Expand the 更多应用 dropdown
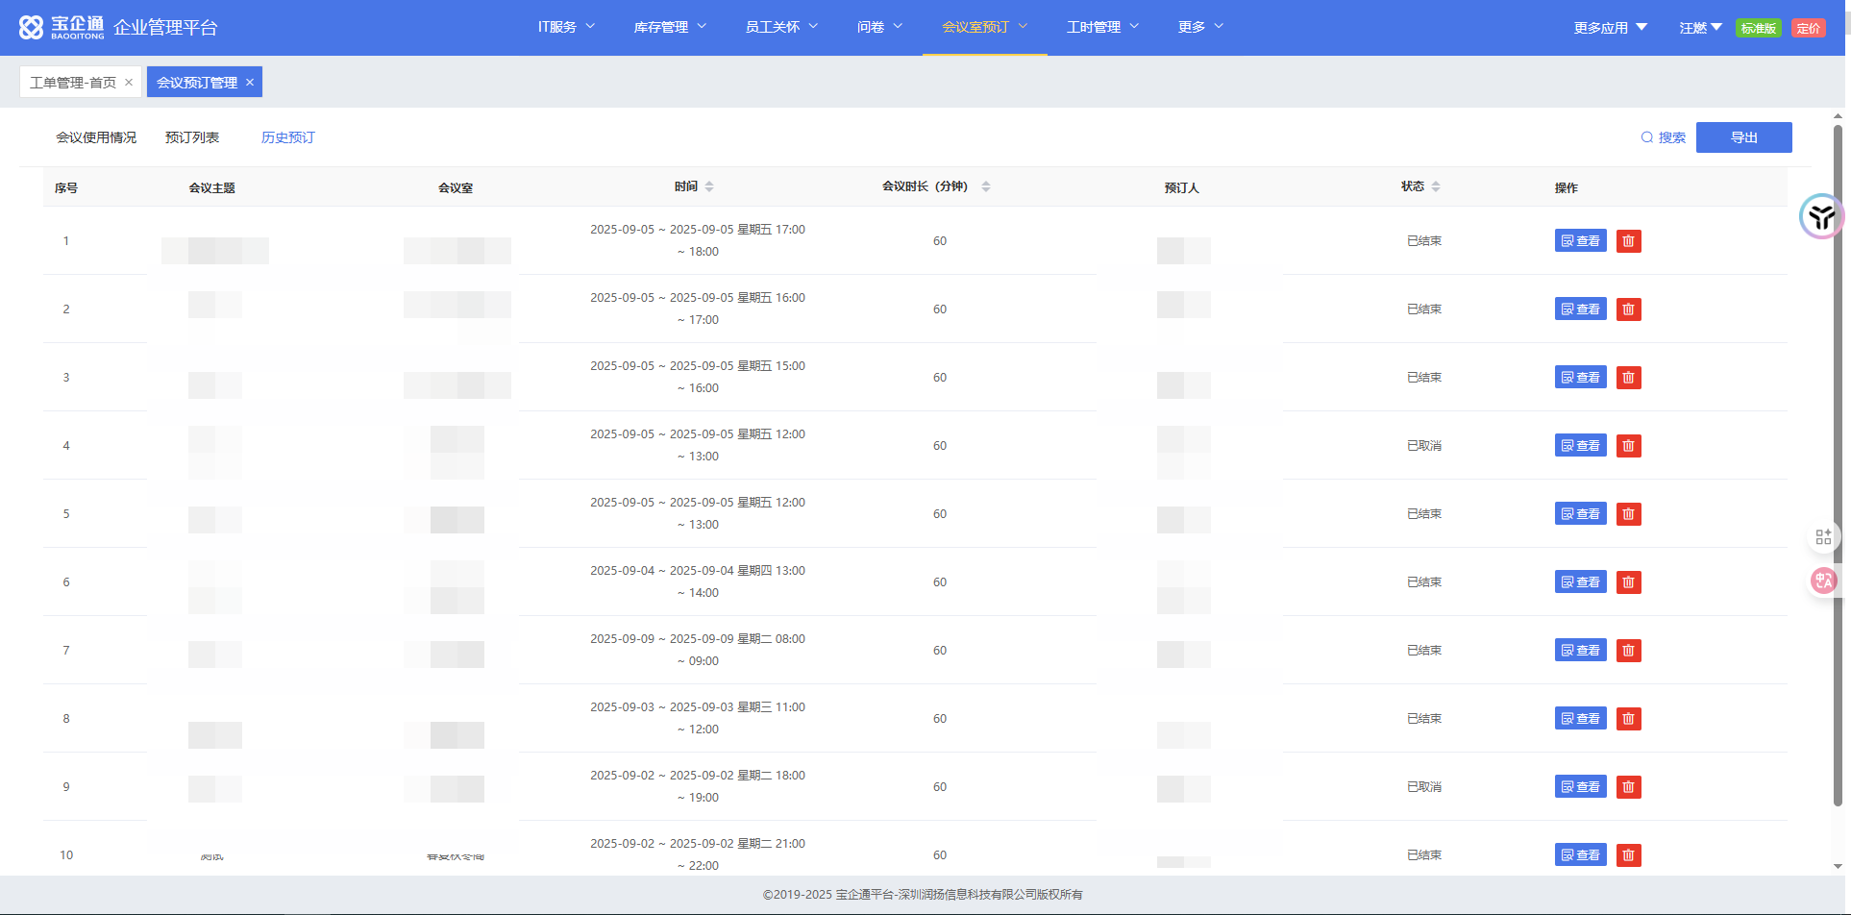Screen dimensions: 1851x915 click(x=1610, y=28)
